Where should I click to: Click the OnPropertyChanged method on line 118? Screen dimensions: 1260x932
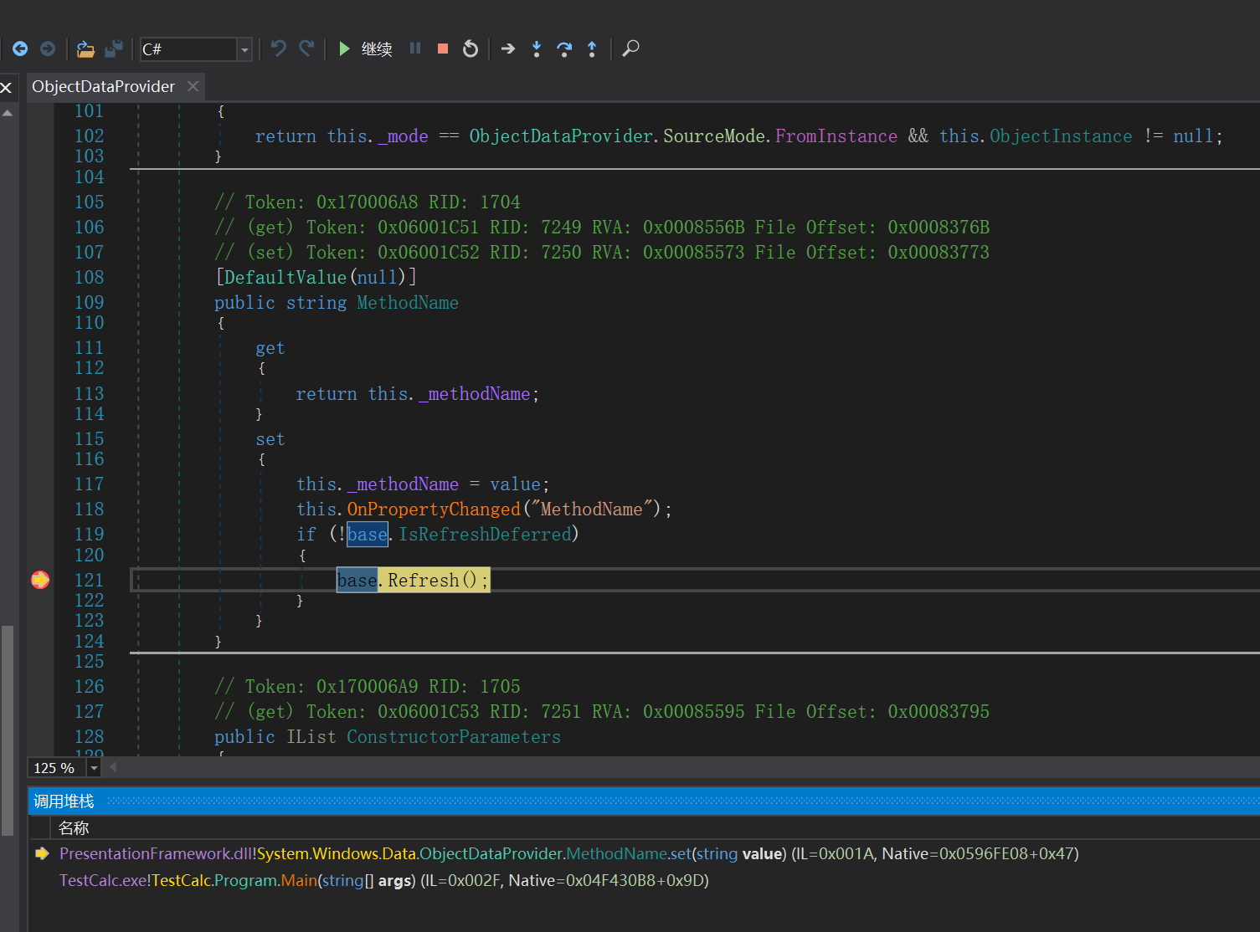pyautogui.click(x=434, y=510)
